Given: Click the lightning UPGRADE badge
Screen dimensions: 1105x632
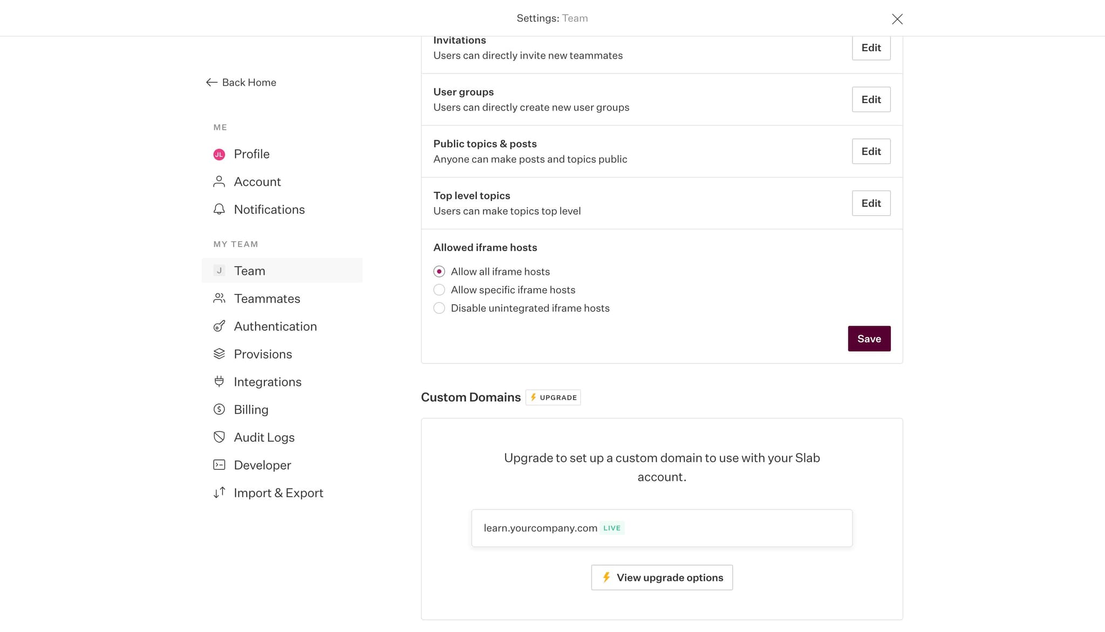Looking at the screenshot, I should 552,397.
